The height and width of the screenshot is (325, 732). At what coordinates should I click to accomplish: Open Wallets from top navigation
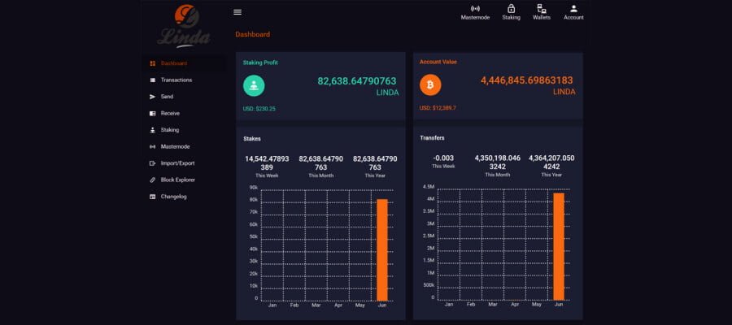[x=542, y=11]
